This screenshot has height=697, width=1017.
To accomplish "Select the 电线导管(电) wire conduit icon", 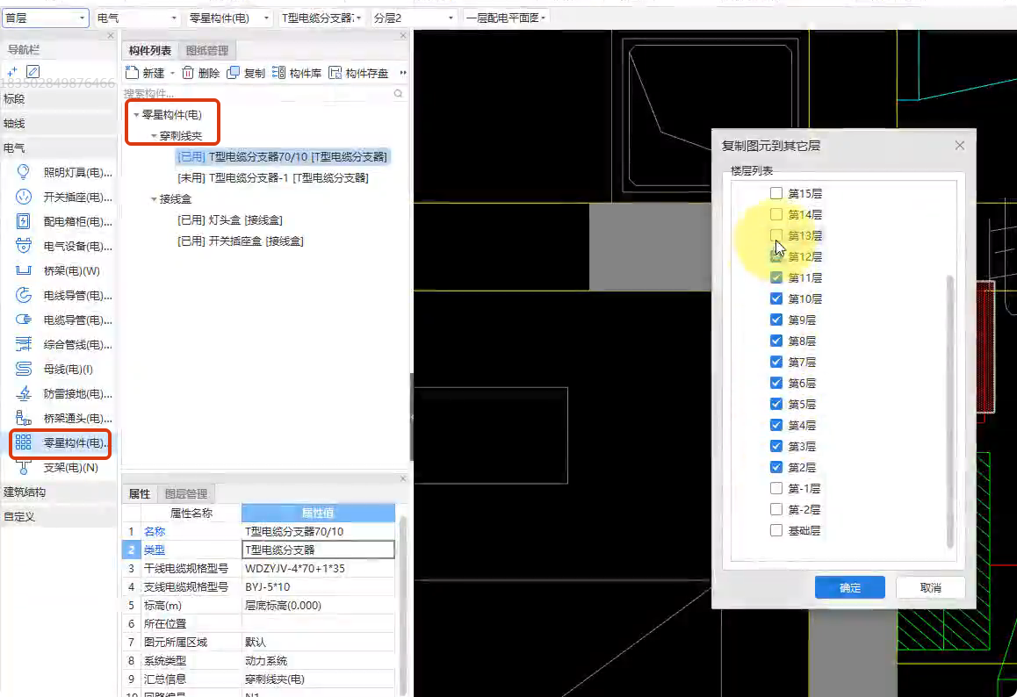I will tap(24, 295).
